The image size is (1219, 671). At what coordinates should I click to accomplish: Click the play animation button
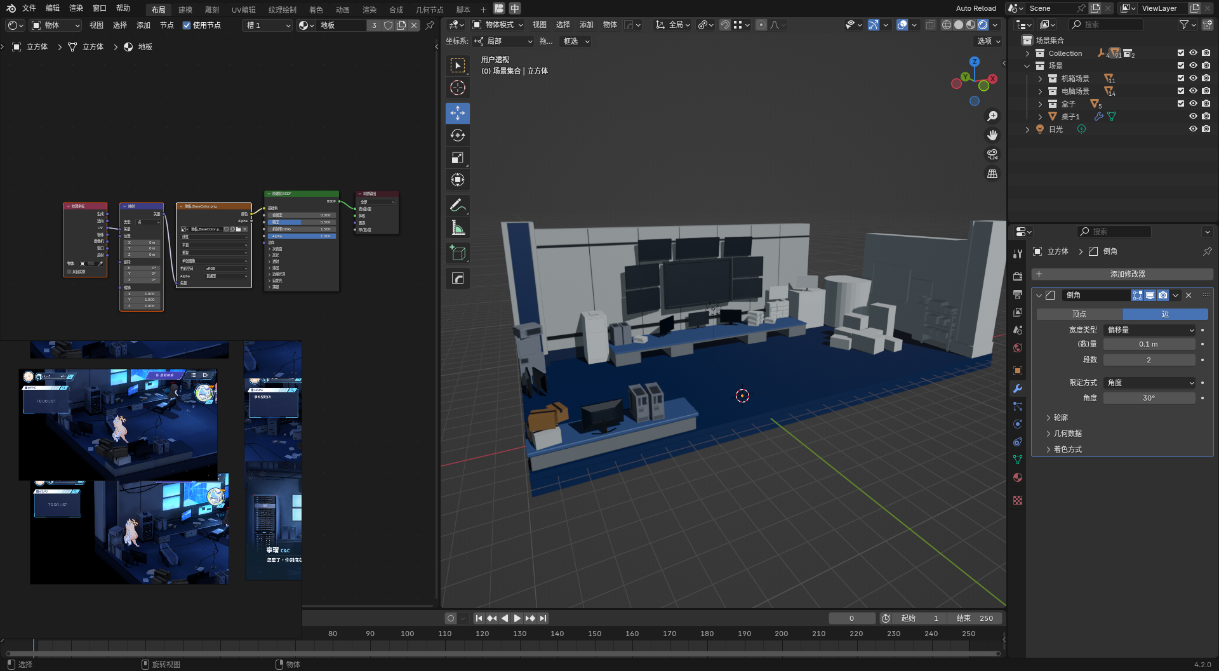[517, 618]
